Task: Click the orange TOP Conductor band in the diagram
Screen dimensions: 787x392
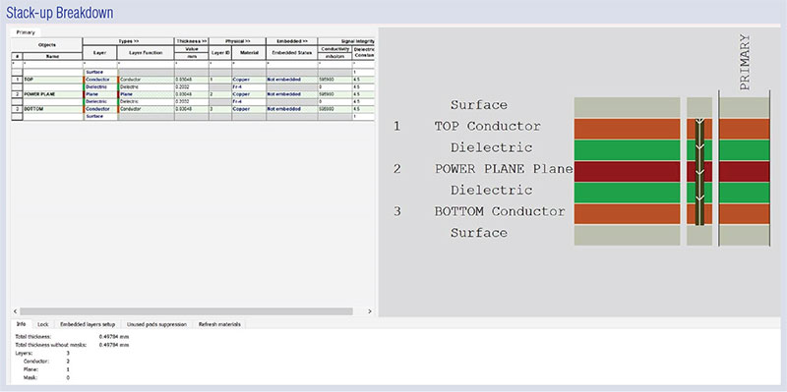Action: tap(627, 129)
